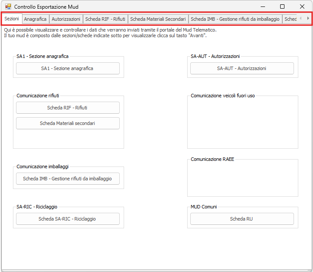Screen dimensions: 313x272
Task: Open Scheda IMB - Gestione rifiuti da imballaggio tab
Action: click(x=235, y=19)
